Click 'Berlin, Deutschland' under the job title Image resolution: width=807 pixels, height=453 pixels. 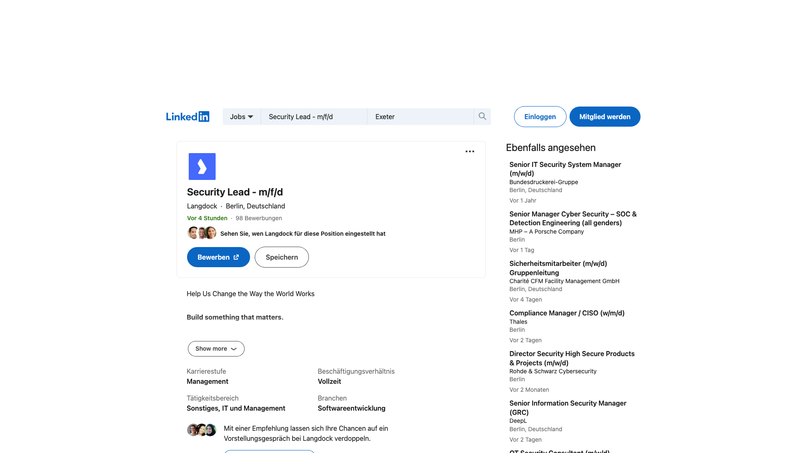(256, 206)
